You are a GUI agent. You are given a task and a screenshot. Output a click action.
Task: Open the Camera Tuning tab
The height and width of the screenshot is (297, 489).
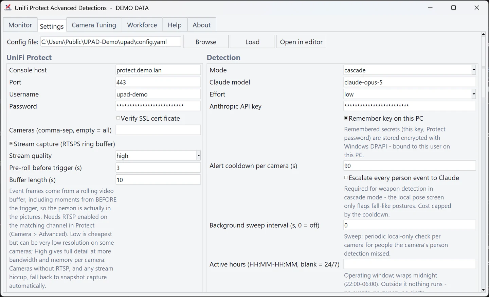coord(94,25)
